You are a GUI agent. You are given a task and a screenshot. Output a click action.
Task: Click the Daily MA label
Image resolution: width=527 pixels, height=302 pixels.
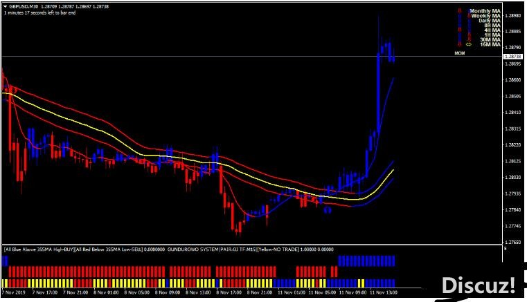click(490, 21)
